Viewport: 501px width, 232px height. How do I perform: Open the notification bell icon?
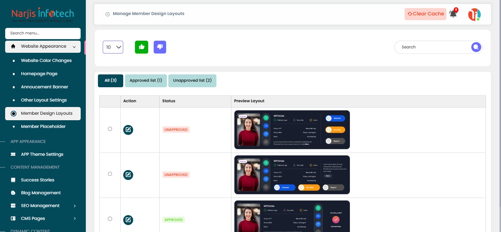point(453,14)
